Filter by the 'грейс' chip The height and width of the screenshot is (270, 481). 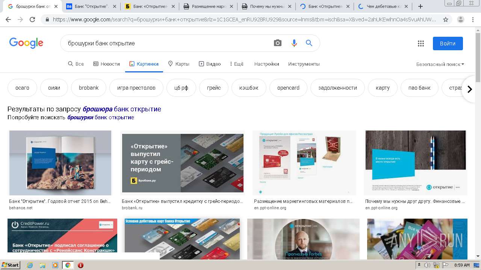[214, 88]
